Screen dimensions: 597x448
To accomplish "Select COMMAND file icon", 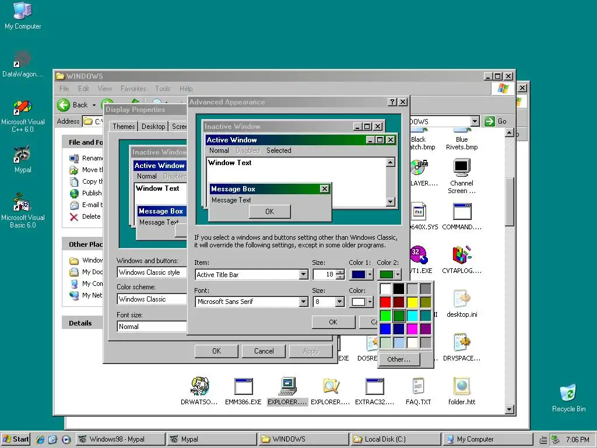I will pos(462,216).
